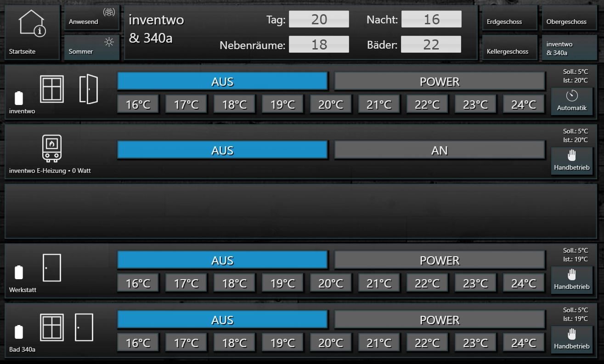Viewport: 604px width, 364px height.
Task: Click the Tag temperature field
Action: pos(319,19)
